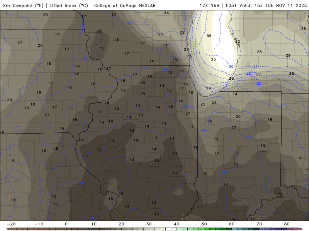Click the 30 label on the color scale
The image size is (309, 231).
pyautogui.click(x=149, y=224)
